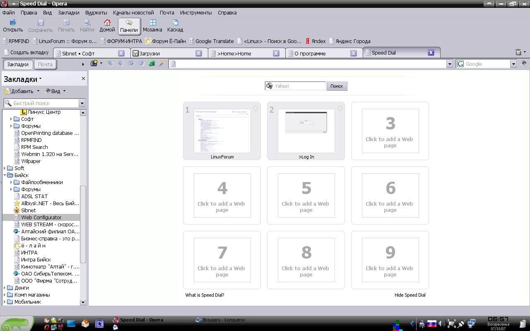Viewport: 530px width, 331px height.
Task: Open the SUSE start menu
Action: [x=17, y=324]
